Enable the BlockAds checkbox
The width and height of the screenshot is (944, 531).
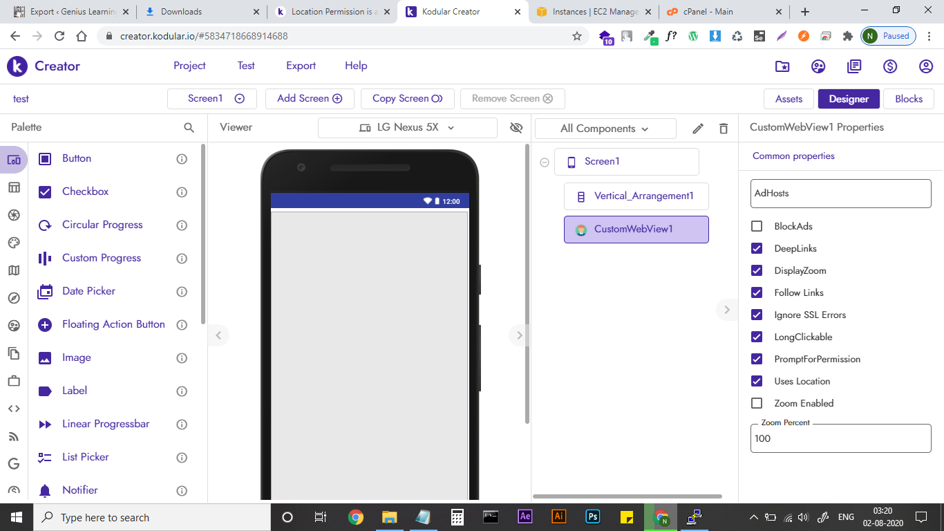[757, 226]
